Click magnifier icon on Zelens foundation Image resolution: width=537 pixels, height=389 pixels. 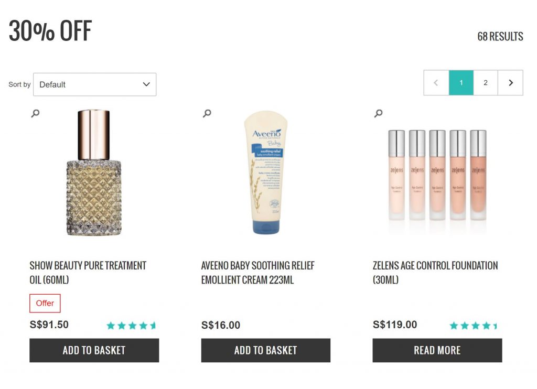coord(378,113)
